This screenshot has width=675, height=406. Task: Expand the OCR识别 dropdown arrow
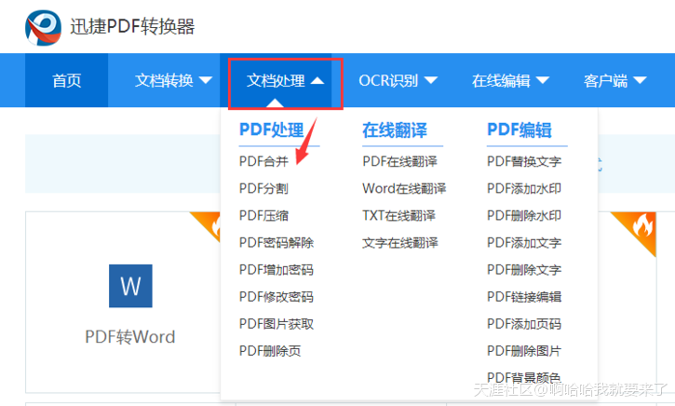point(431,80)
